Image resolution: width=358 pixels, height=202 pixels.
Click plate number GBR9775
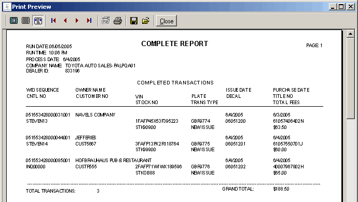[x=200, y=144]
